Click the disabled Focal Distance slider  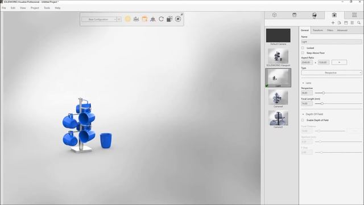click(330, 131)
